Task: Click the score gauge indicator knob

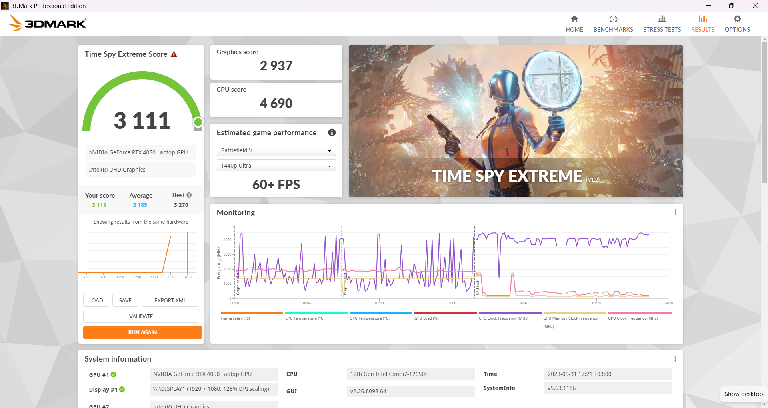Action: (x=198, y=122)
